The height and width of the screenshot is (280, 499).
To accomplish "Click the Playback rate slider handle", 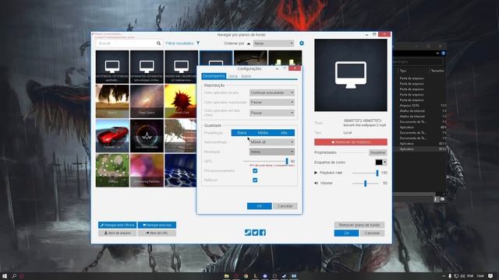I will coord(377,173).
